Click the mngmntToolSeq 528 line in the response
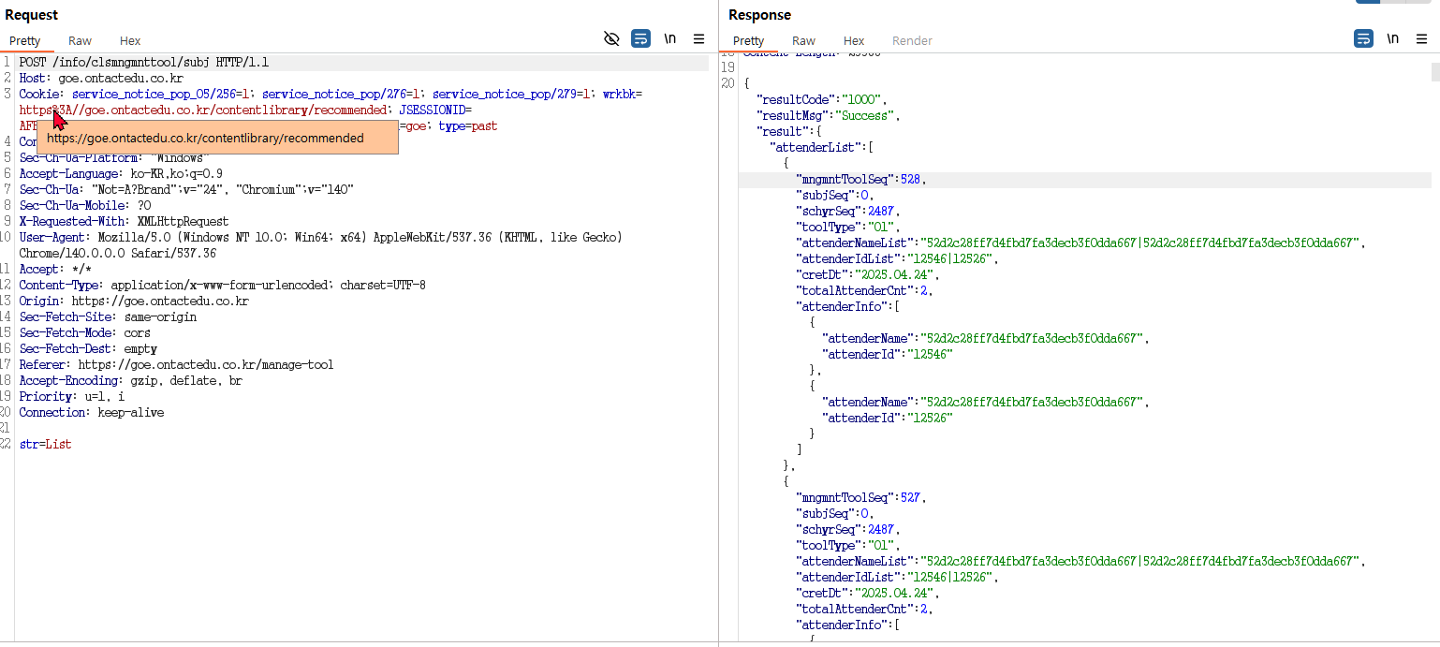 [x=861, y=179]
